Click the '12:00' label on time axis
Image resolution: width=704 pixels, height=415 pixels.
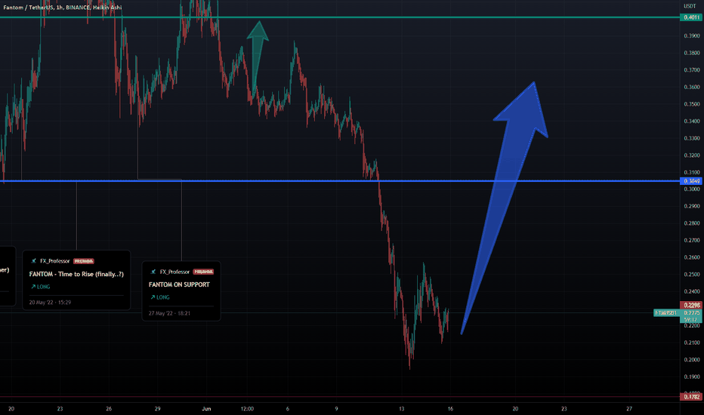(248, 409)
